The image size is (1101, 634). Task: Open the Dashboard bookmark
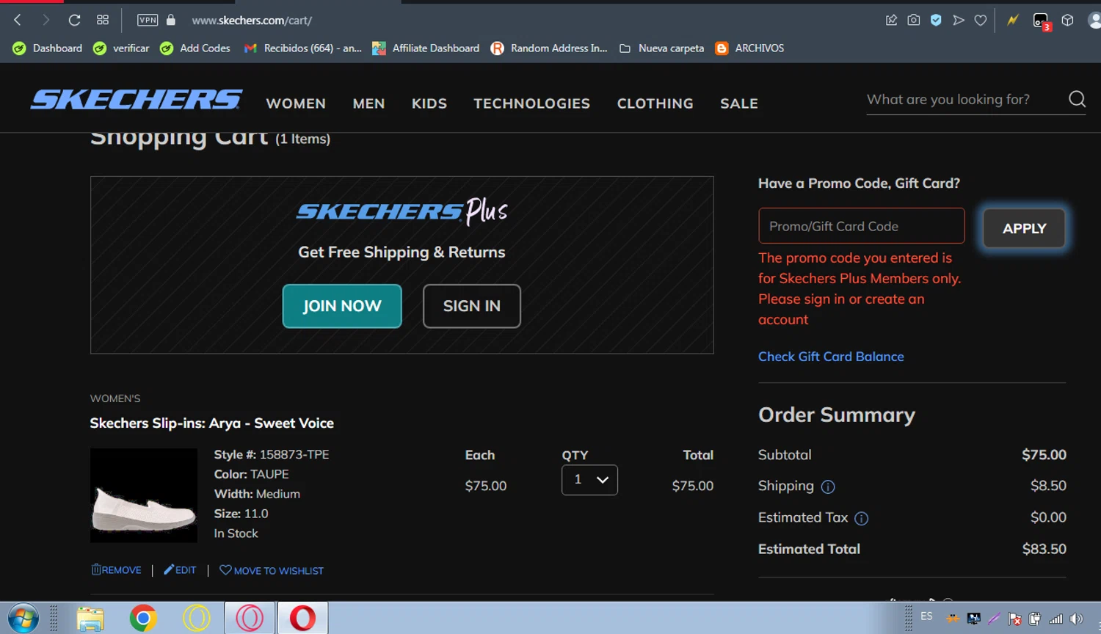tap(47, 48)
